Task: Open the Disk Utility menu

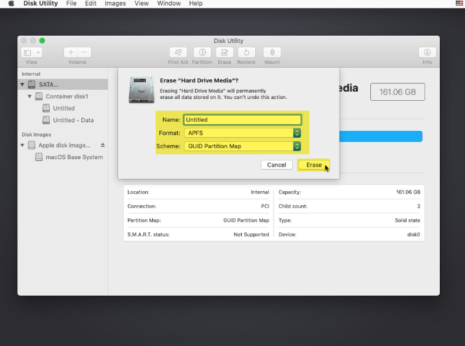Action: pyautogui.click(x=41, y=4)
